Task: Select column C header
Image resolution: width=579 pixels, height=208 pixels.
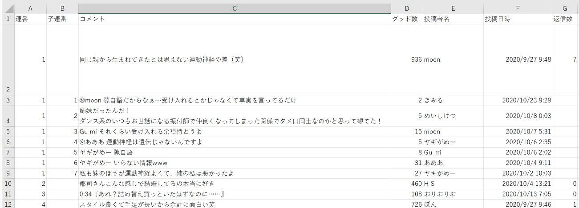Action: tap(235, 8)
